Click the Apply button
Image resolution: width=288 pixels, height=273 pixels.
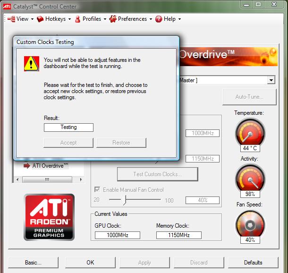pyautogui.click(x=144, y=263)
